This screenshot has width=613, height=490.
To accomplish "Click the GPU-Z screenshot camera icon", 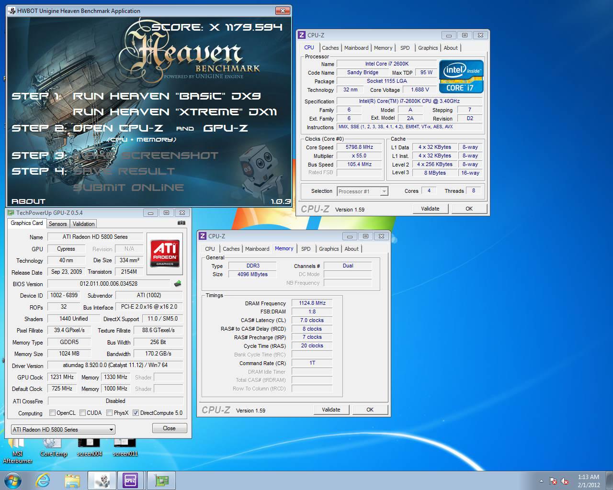I will pos(181,223).
